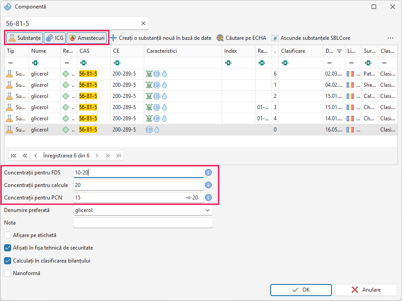
Task: Show info for Concentrații pentru FDS
Action: [x=209, y=173]
